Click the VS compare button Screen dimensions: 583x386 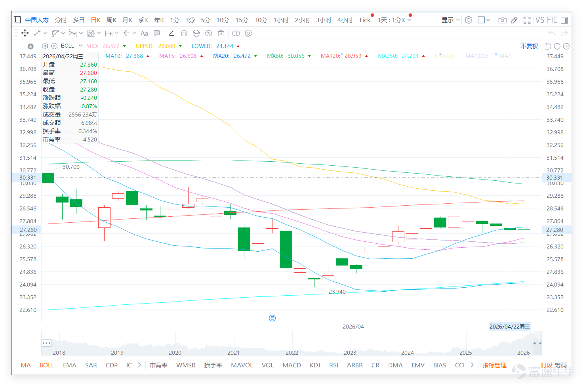[x=540, y=20]
